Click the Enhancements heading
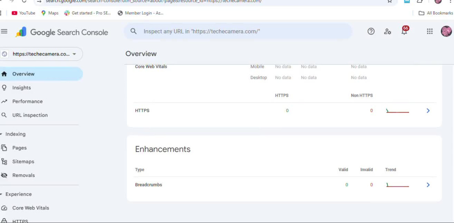Image resolution: width=454 pixels, height=223 pixels. coord(163,149)
